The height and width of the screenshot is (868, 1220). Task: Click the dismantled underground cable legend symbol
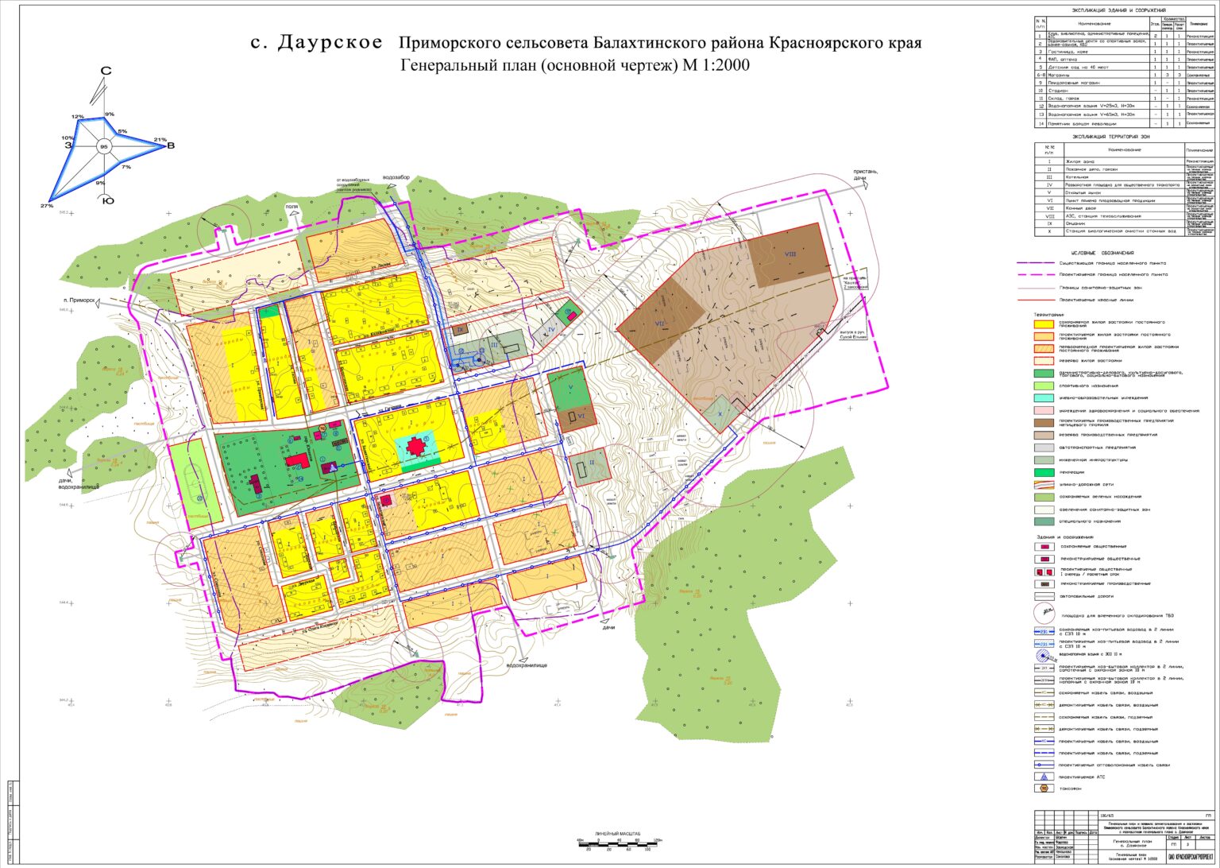pyautogui.click(x=1044, y=729)
